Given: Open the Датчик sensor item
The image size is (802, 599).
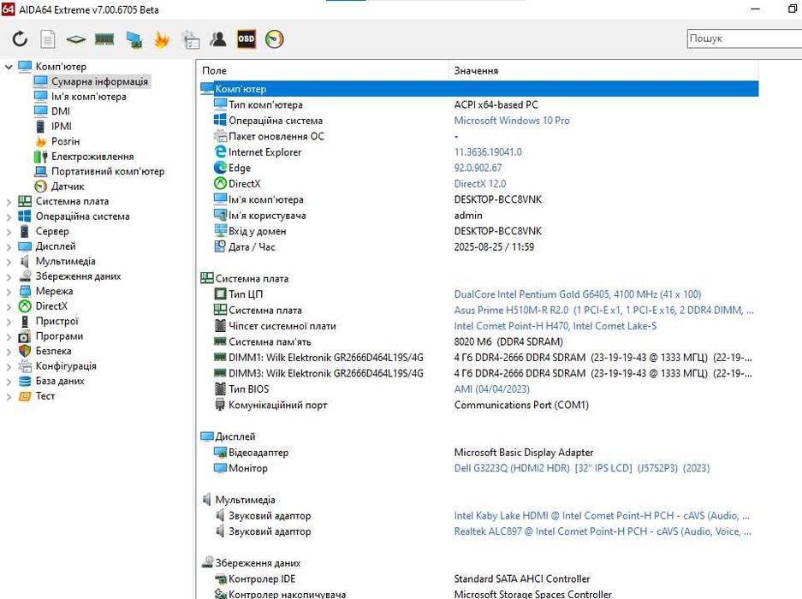Looking at the screenshot, I should 68,187.
